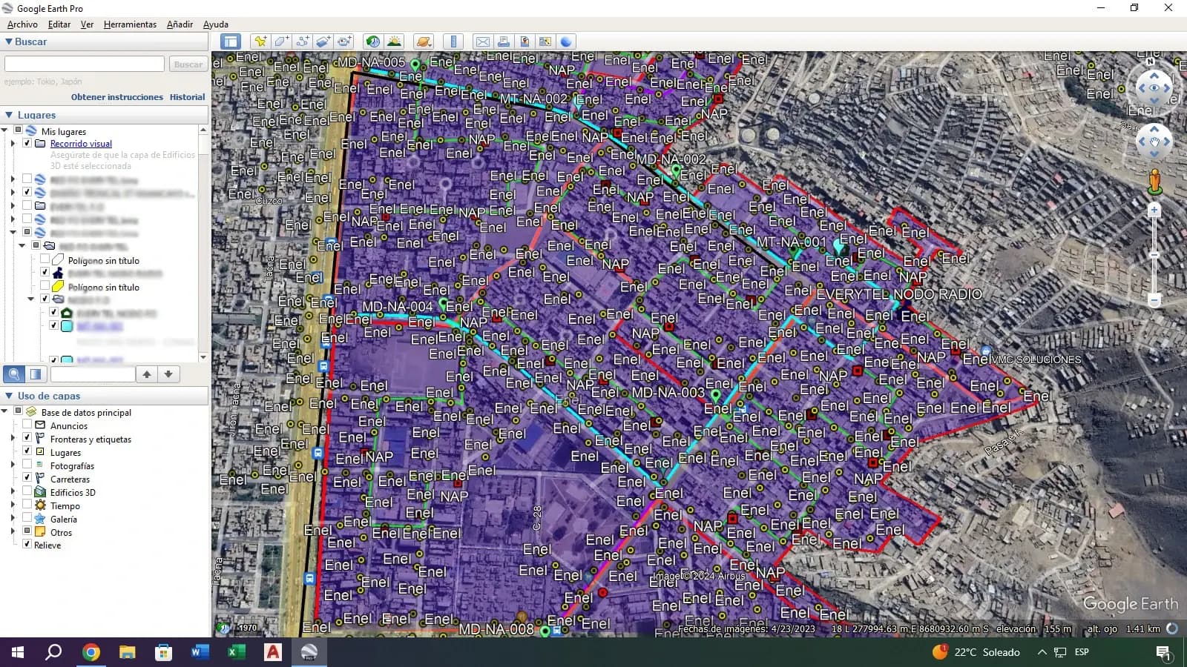The width and height of the screenshot is (1187, 667).
Task: Collapse Base de datos principal node
Action: coord(4,412)
